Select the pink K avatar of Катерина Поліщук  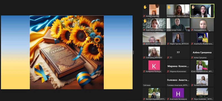[x=154, y=65]
